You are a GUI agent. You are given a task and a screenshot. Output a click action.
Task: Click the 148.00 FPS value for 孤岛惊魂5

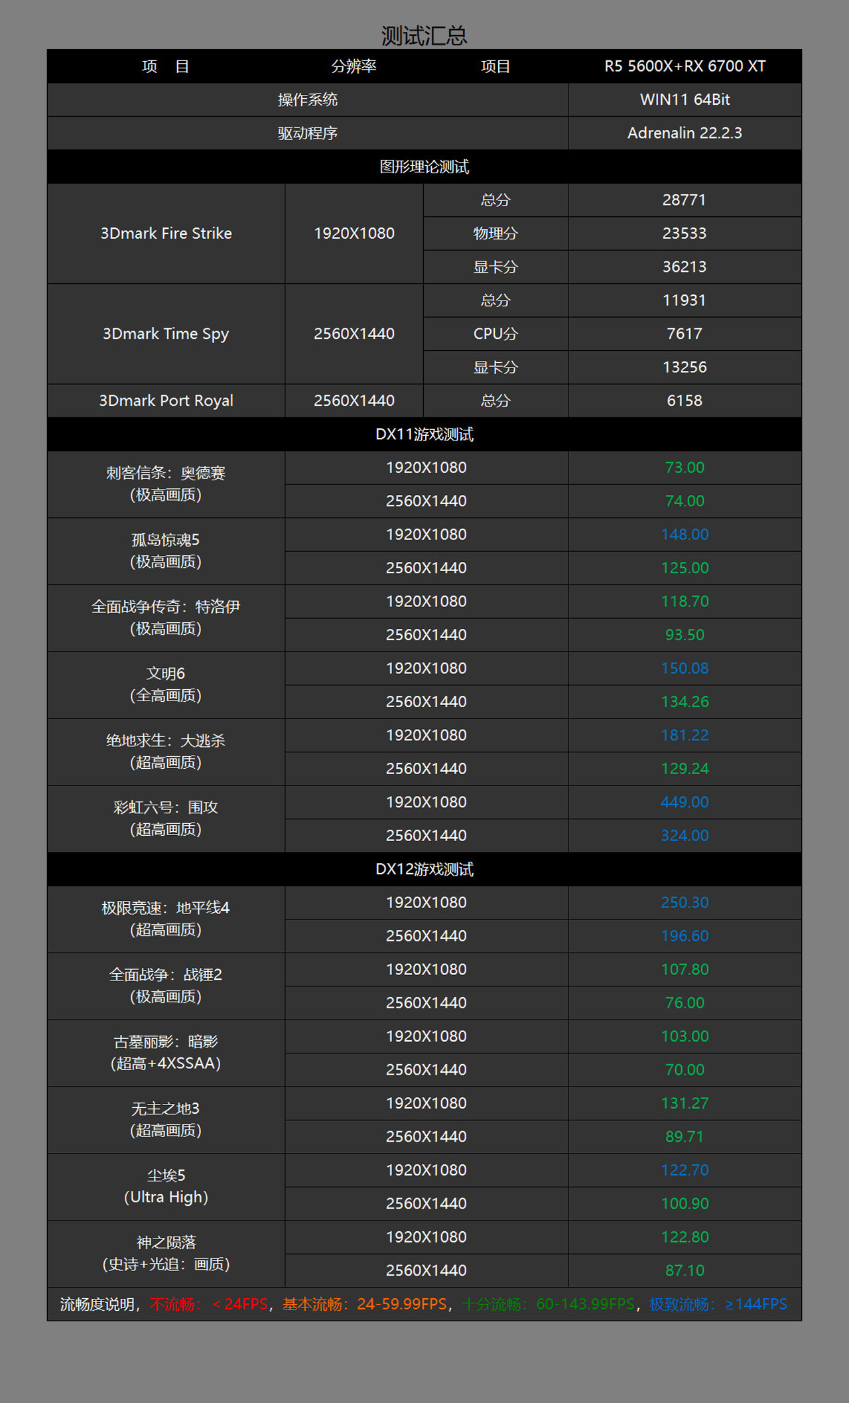(x=685, y=535)
